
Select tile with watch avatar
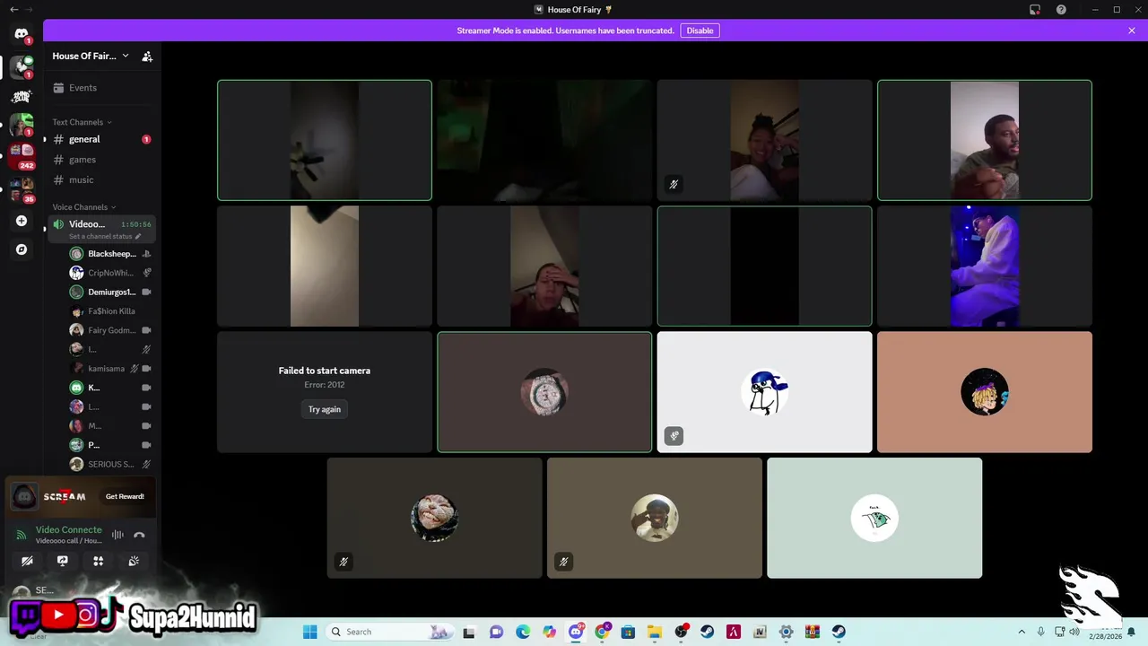pyautogui.click(x=544, y=392)
